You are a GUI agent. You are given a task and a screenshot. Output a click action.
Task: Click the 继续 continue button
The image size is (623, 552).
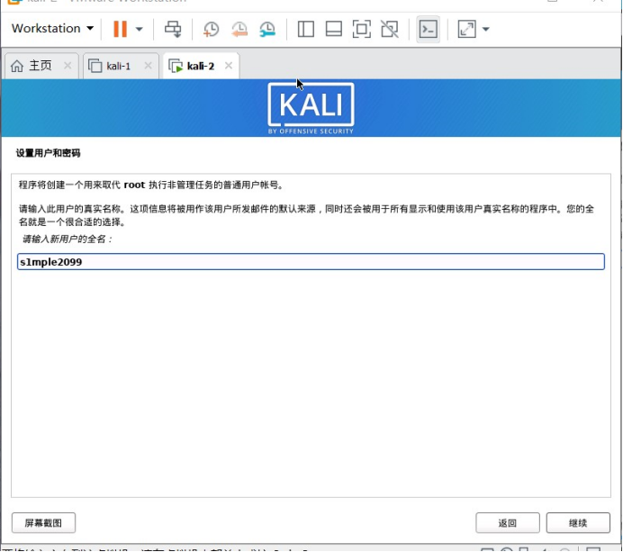coord(578,522)
